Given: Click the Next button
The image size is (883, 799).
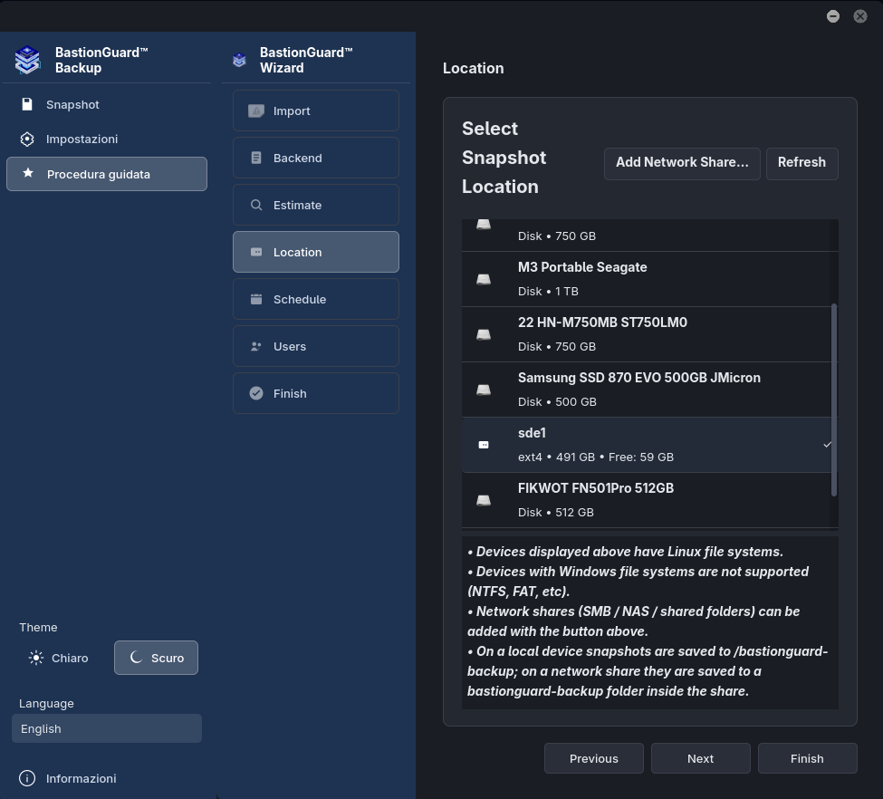Looking at the screenshot, I should pos(701,758).
